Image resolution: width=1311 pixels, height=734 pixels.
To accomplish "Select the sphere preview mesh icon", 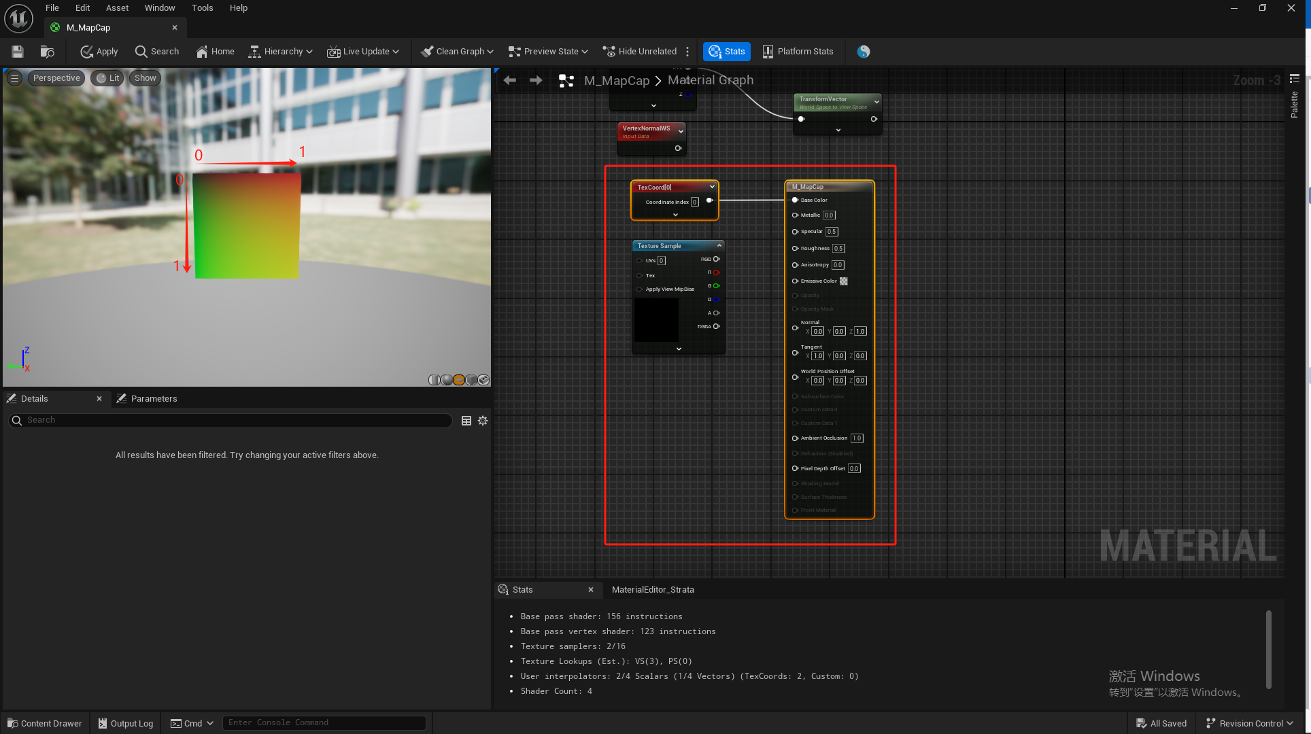I will (x=447, y=380).
